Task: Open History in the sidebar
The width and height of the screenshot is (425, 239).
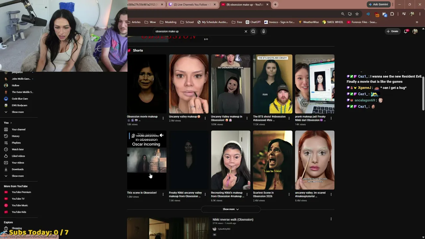Action: pos(16,136)
